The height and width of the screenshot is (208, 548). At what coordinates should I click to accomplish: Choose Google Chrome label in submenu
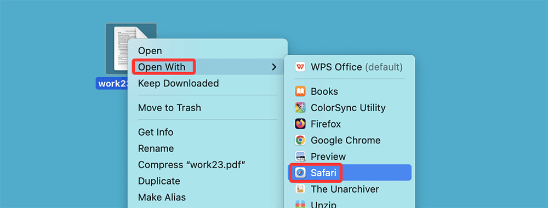point(346,140)
